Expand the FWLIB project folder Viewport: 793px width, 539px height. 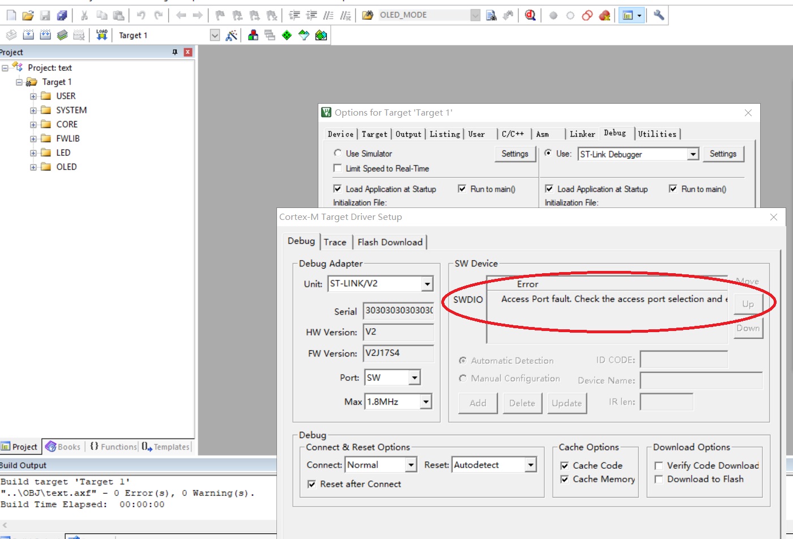point(32,138)
